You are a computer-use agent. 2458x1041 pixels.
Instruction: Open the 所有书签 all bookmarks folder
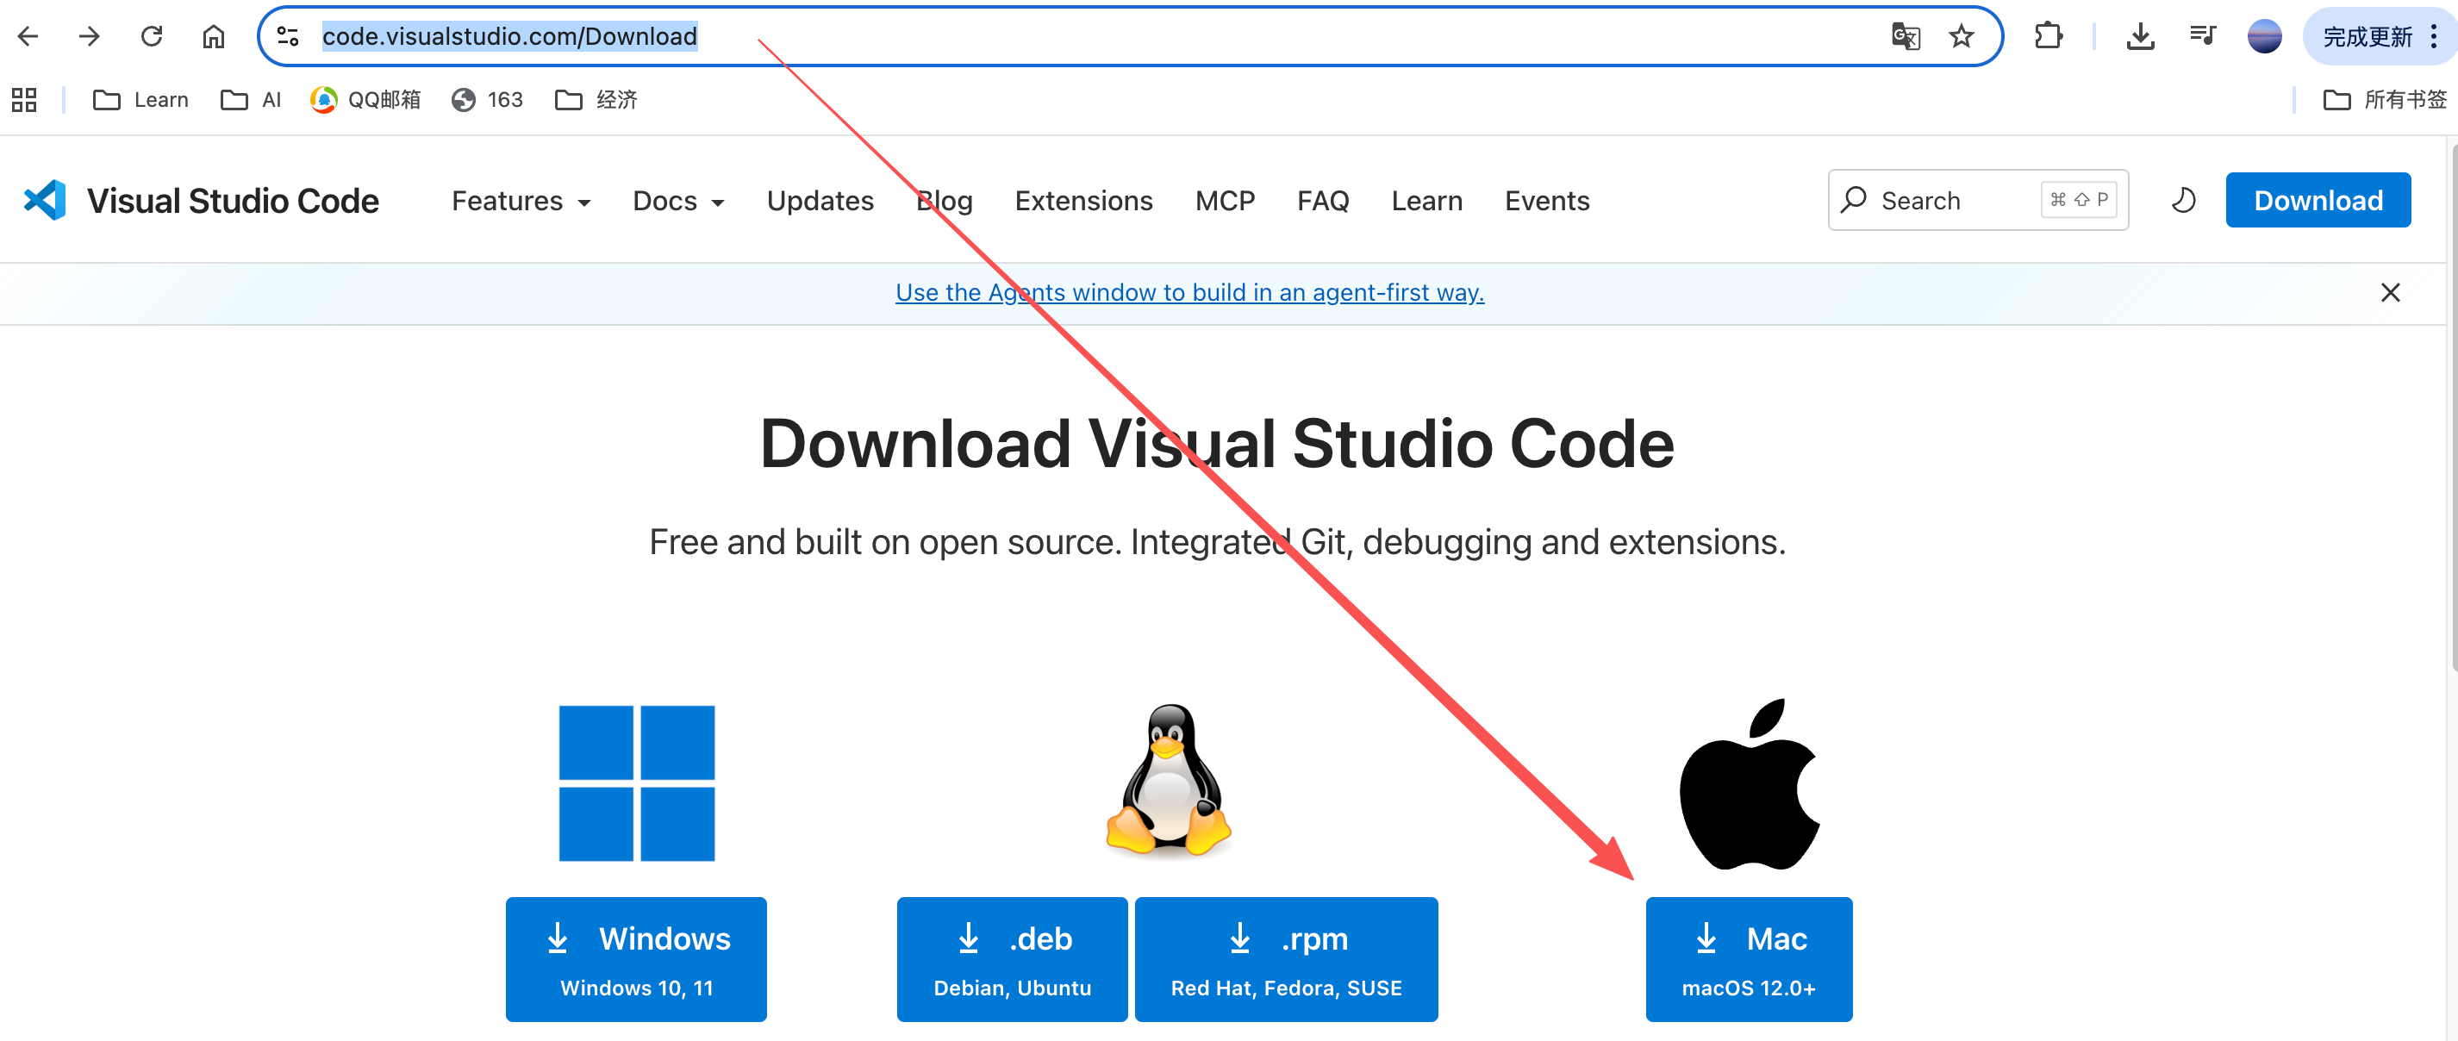coord(2385,99)
